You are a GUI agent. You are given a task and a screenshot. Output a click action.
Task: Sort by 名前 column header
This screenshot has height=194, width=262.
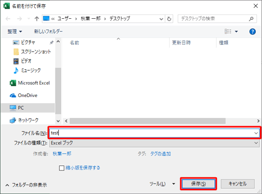[x=74, y=43]
